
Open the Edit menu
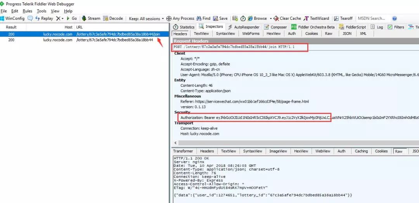[15, 11]
